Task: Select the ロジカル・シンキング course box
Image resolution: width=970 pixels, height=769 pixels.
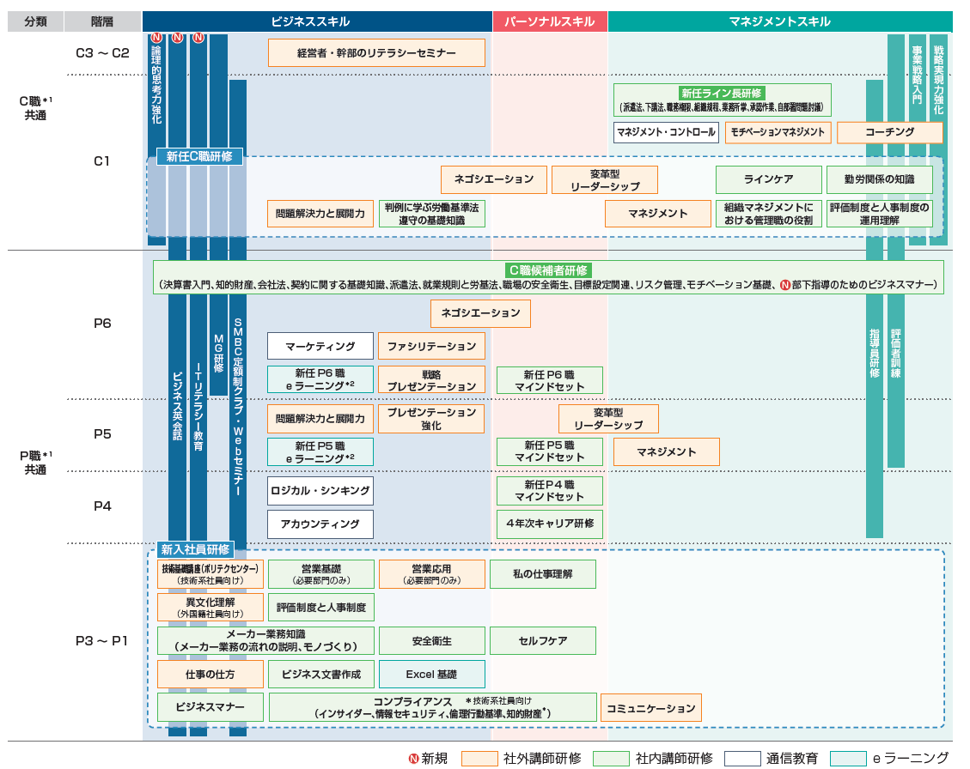Action: pyautogui.click(x=320, y=491)
